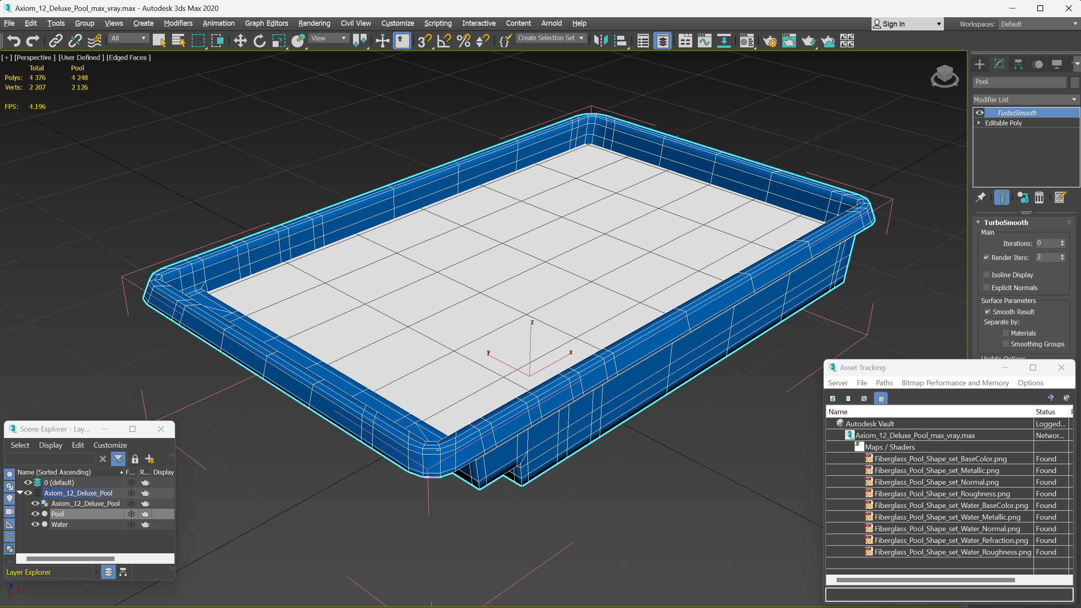This screenshot has height=608, width=1081.
Task: Open the Modifiers menu
Action: tap(178, 23)
